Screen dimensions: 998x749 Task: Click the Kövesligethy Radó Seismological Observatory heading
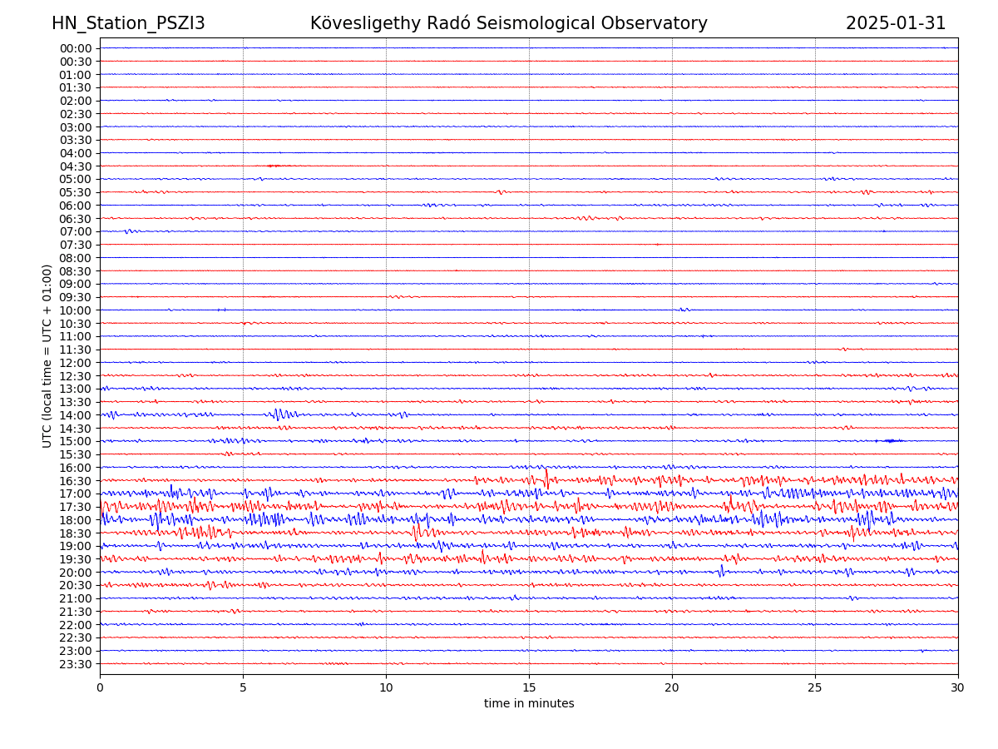coord(508,24)
